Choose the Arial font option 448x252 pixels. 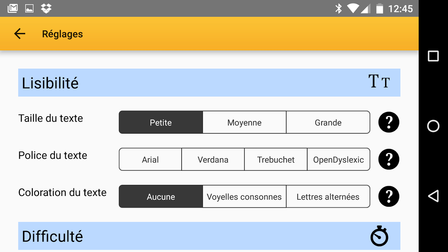[x=150, y=159]
